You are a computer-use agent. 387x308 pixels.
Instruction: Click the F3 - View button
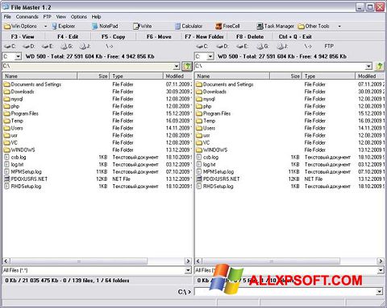point(23,37)
